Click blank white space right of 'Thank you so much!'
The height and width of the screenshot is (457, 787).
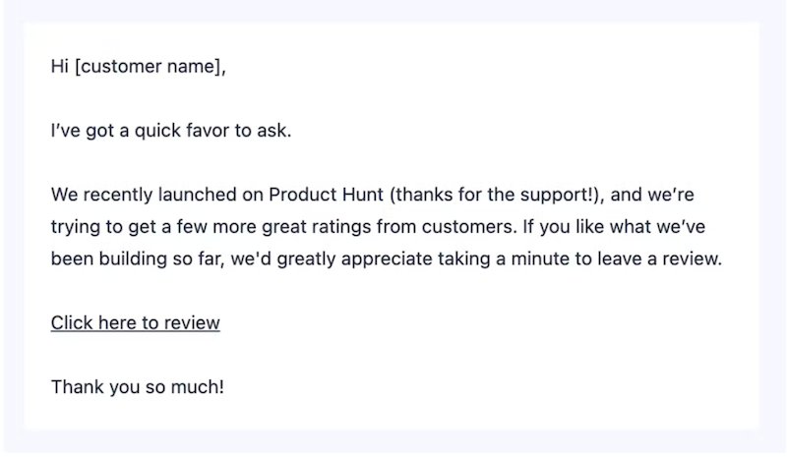tap(443, 386)
